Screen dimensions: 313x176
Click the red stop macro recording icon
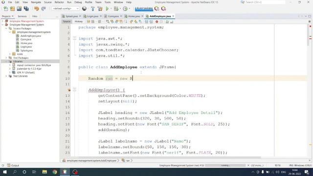coord(156,22)
